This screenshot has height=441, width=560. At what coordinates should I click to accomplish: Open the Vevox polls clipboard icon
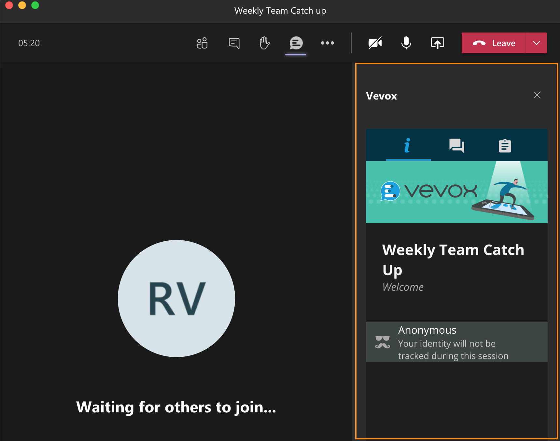click(505, 146)
